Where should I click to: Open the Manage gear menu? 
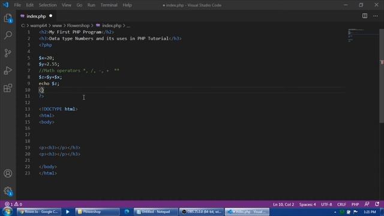point(8,191)
